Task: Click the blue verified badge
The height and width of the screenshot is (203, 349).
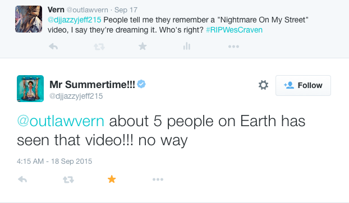Action: (x=141, y=84)
